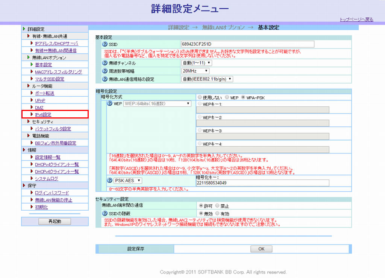Click the help icon for SSIDの隠蔽
This screenshot has height=278, width=385.
[x=105, y=213]
